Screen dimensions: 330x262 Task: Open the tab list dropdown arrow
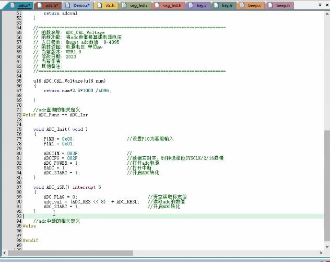320,5
